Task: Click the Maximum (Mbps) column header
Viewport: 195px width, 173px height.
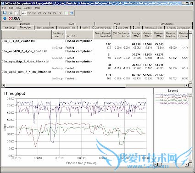Action: [x=159, y=35]
